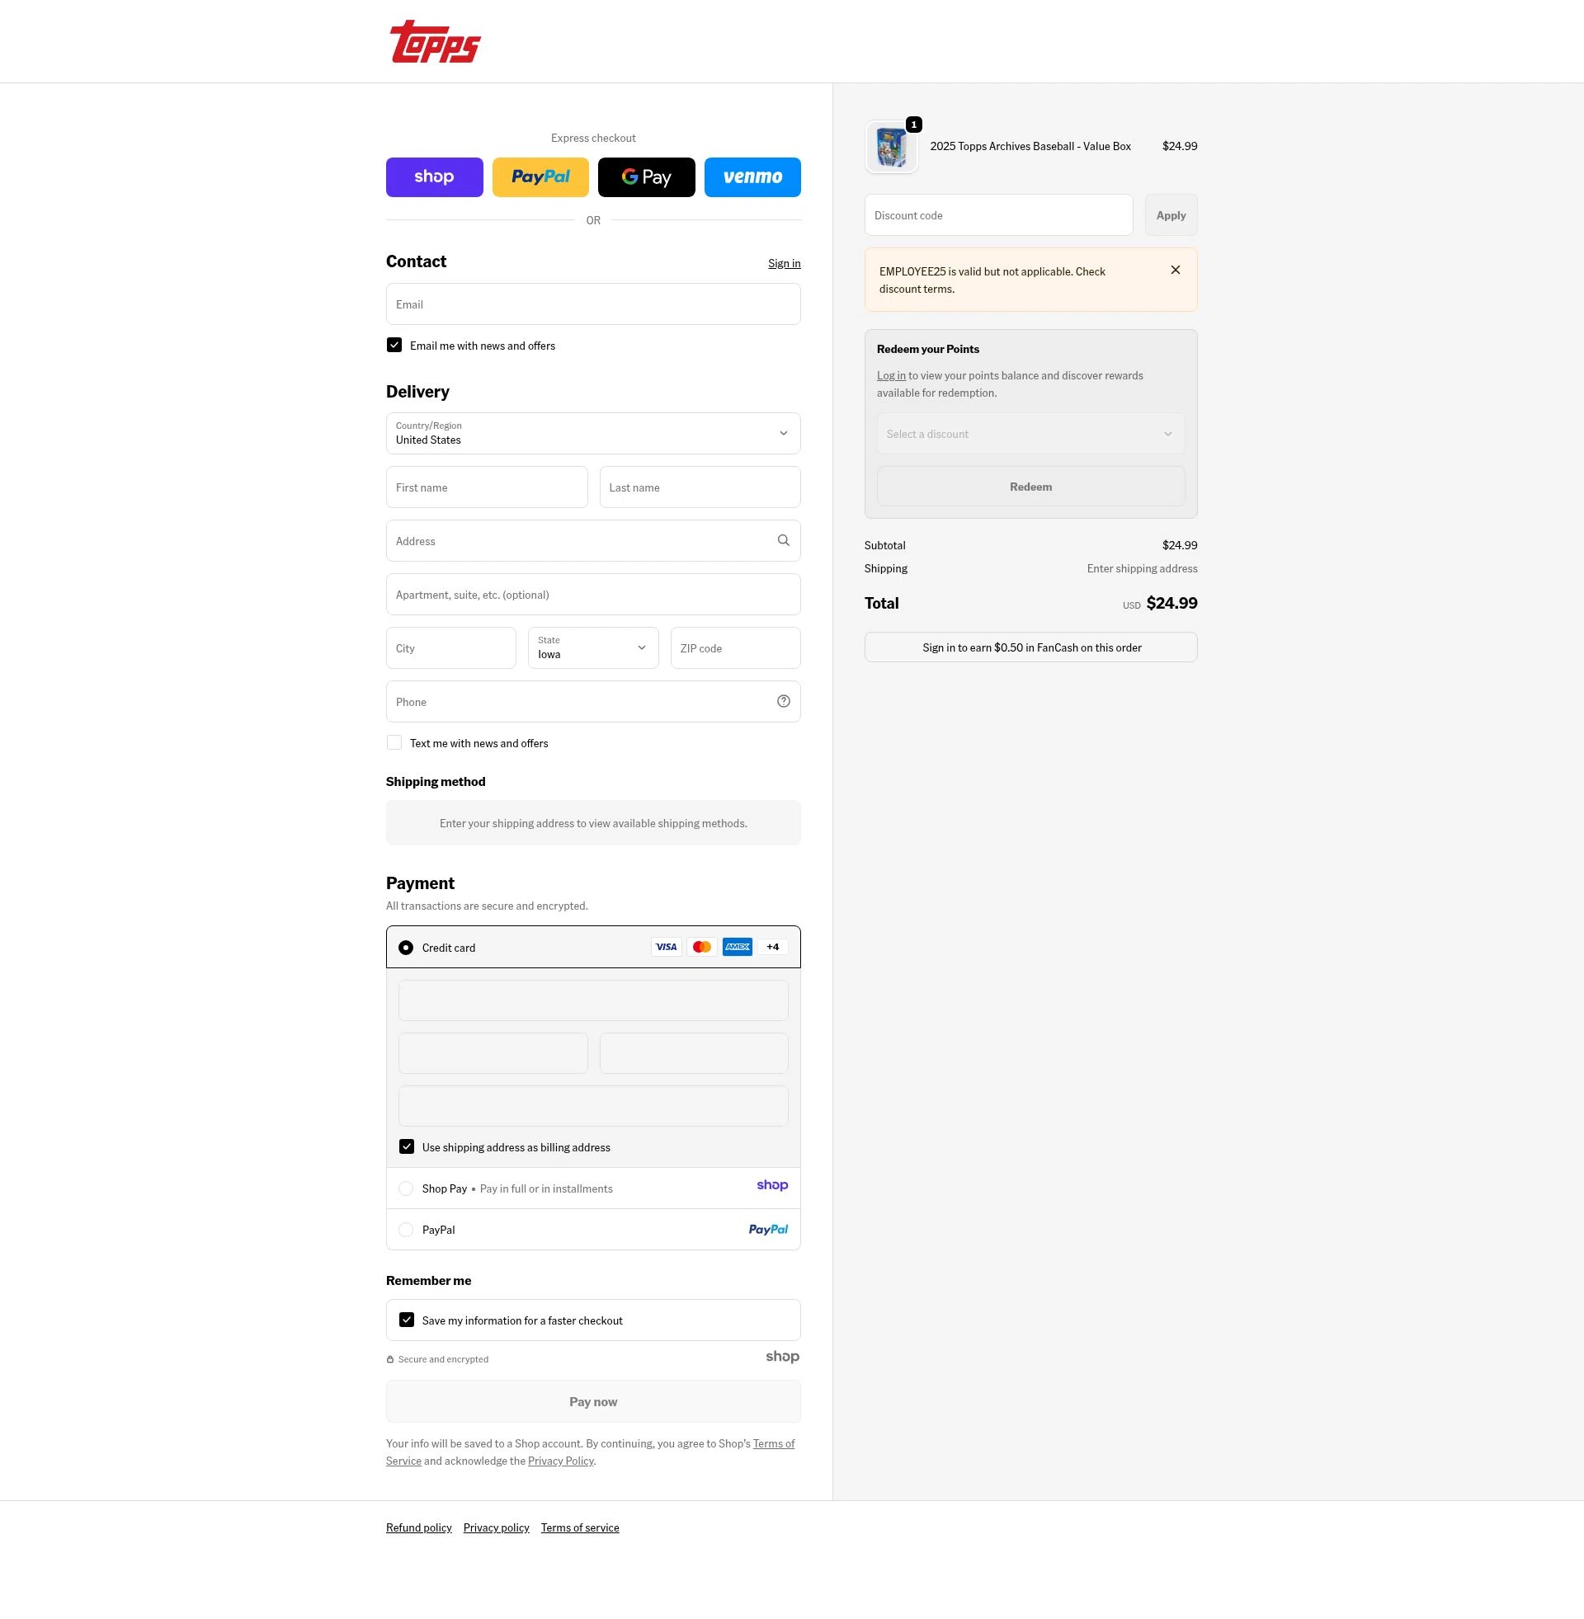Click the Sign in link
The height and width of the screenshot is (1619, 1584).
785,263
